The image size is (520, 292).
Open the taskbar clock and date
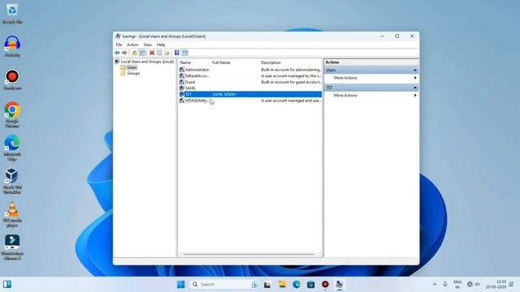496,285
